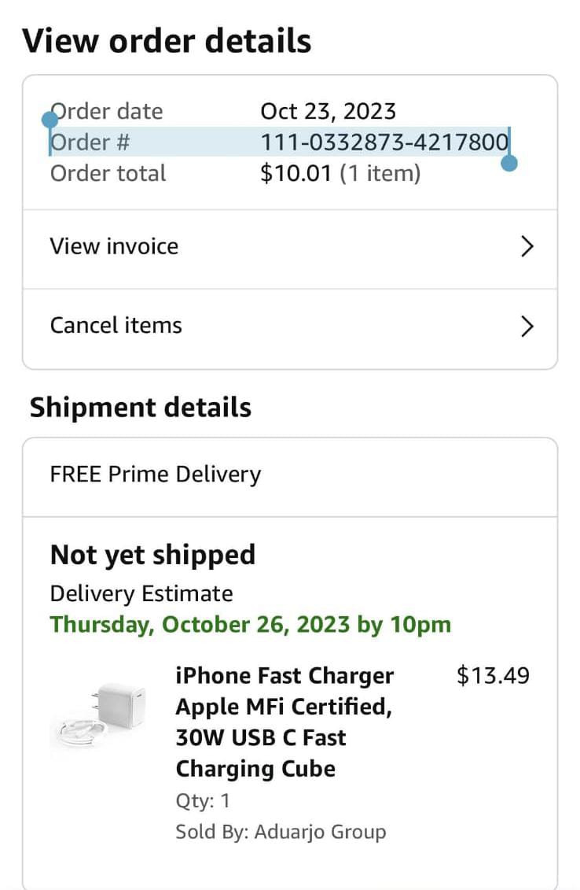Open the View invoice row

coord(115,247)
